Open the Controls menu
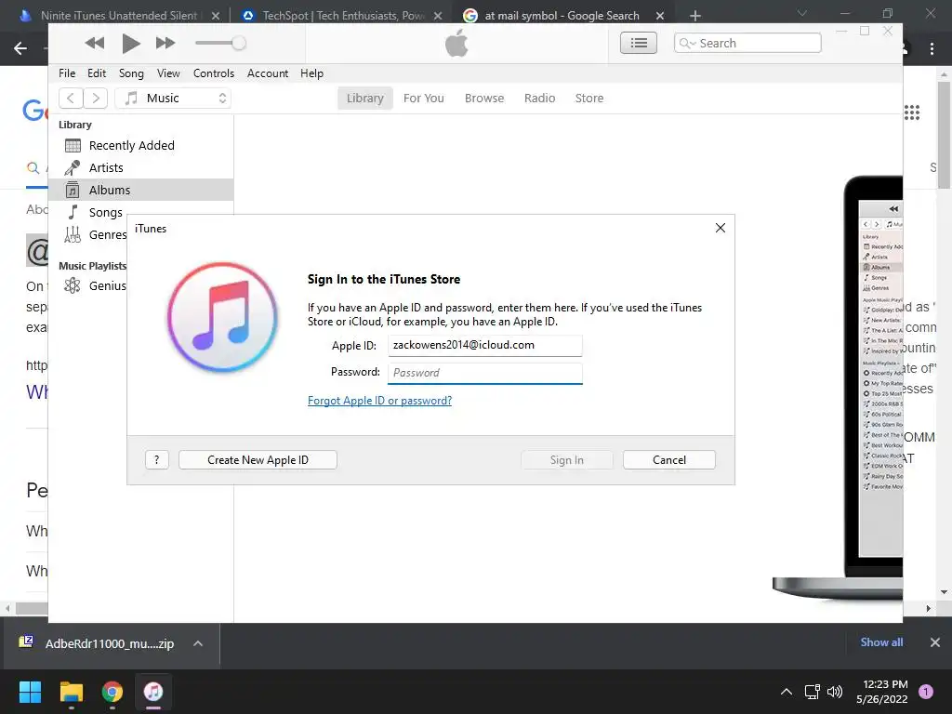 click(213, 73)
